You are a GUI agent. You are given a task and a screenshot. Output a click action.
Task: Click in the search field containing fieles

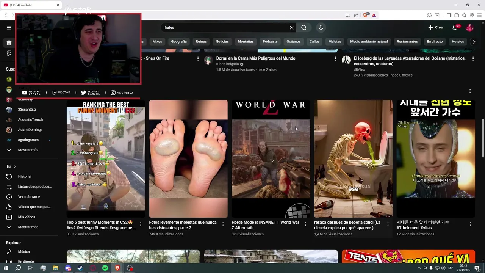coord(225,27)
